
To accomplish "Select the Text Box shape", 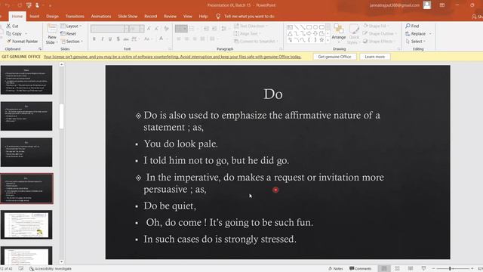I will point(290,27).
